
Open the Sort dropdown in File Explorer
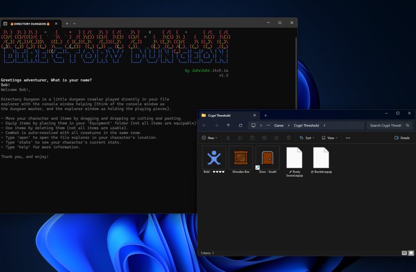(x=307, y=138)
